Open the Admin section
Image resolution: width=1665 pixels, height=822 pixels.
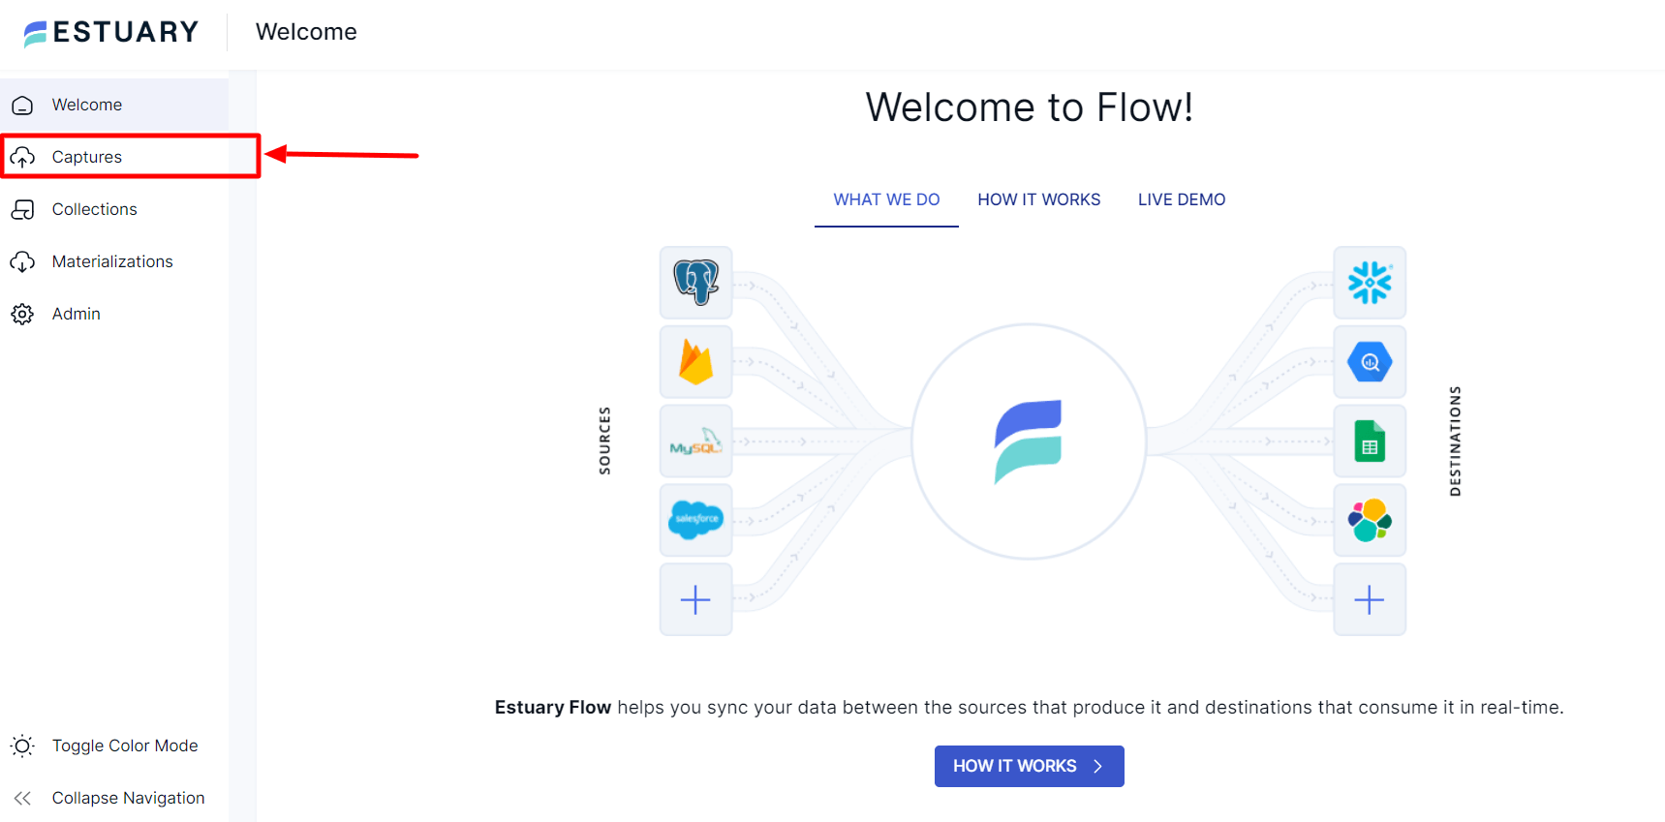click(x=114, y=314)
